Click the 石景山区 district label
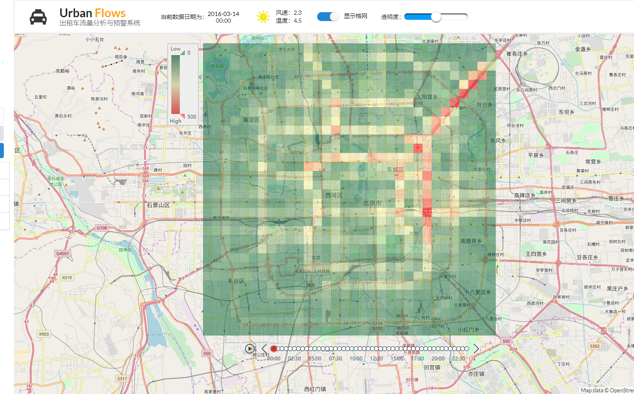This screenshot has width=634, height=394. 158,205
